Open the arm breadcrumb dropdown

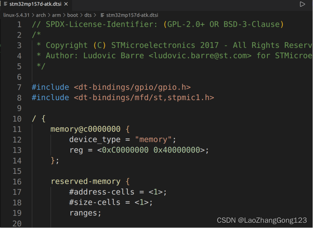pos(56,15)
